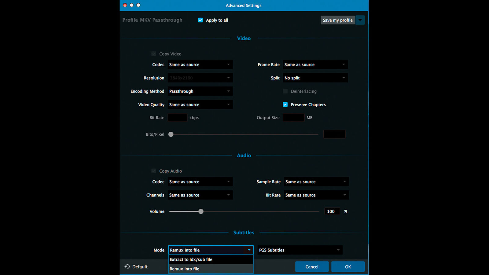Click the Volume percentage input field
This screenshot has width=489, height=275.
(x=332, y=211)
